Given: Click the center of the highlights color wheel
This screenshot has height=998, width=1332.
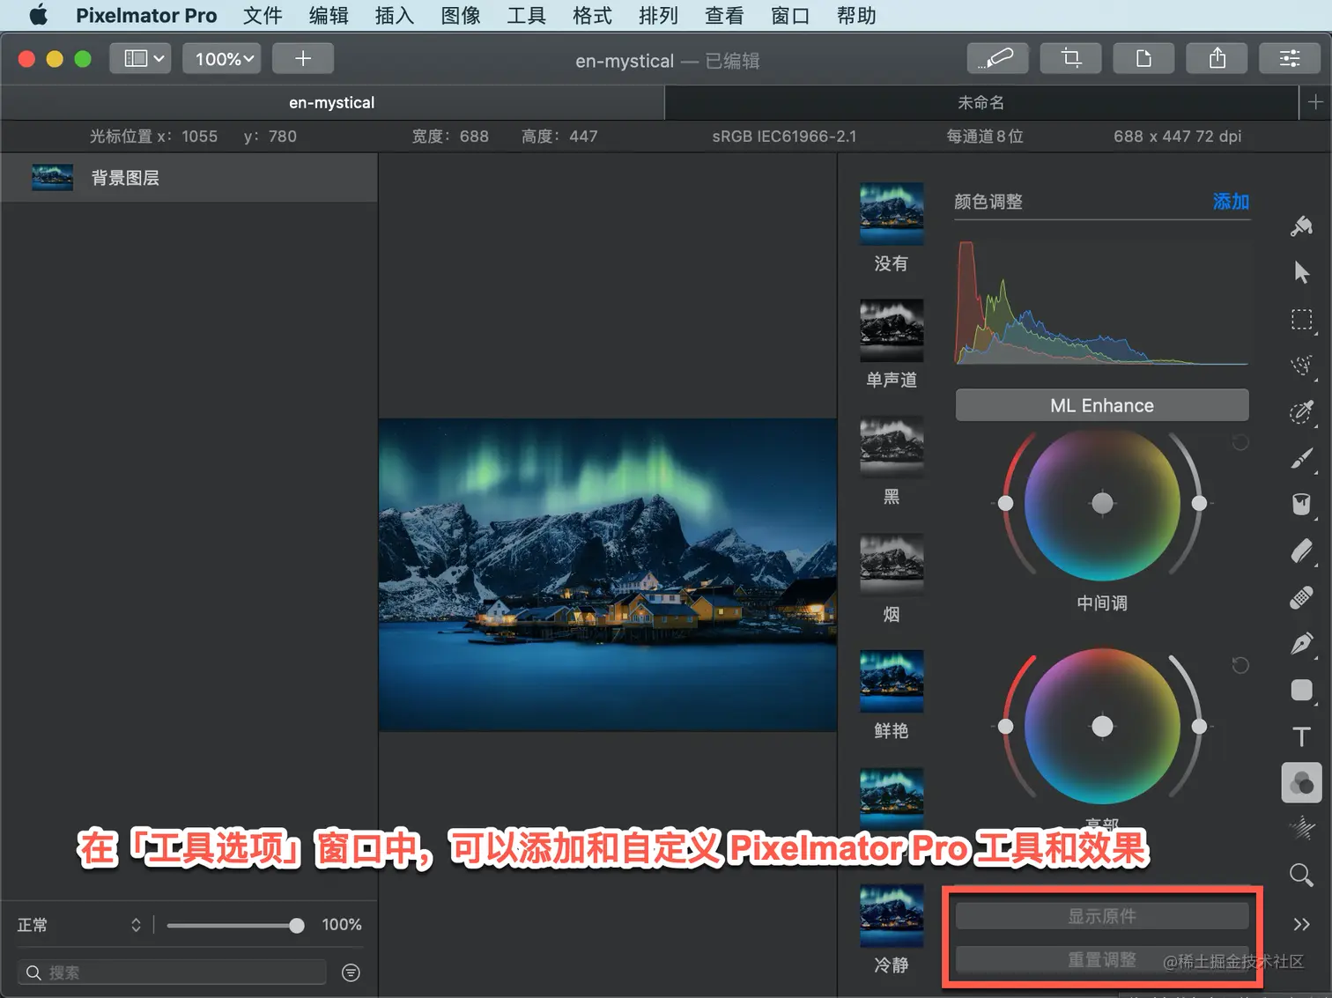Looking at the screenshot, I should point(1102,727).
